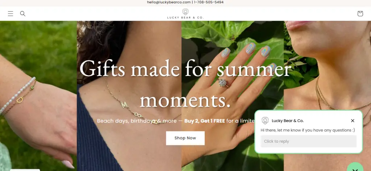Open the site search magnifier icon
Viewport: 371px width, 171px height.
tap(23, 13)
